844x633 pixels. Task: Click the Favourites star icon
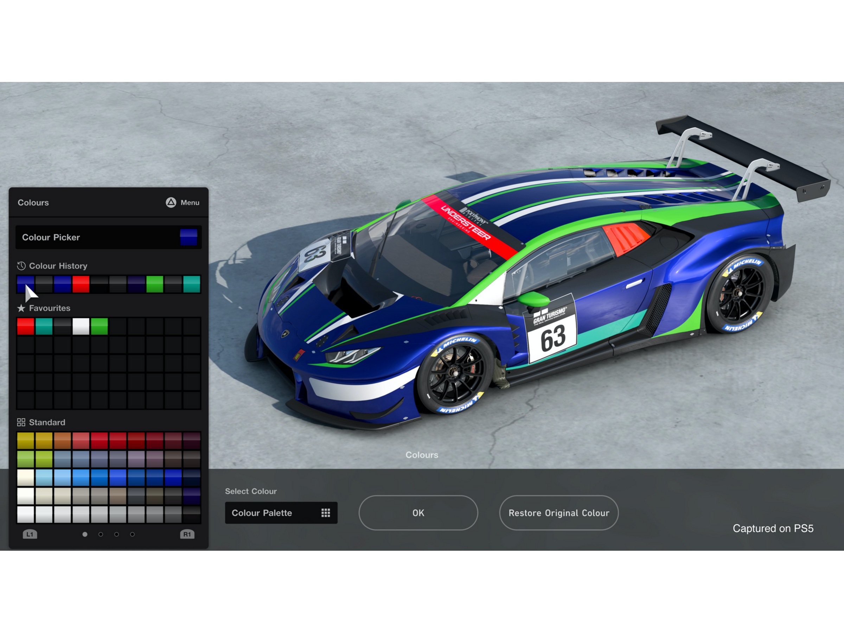(21, 308)
